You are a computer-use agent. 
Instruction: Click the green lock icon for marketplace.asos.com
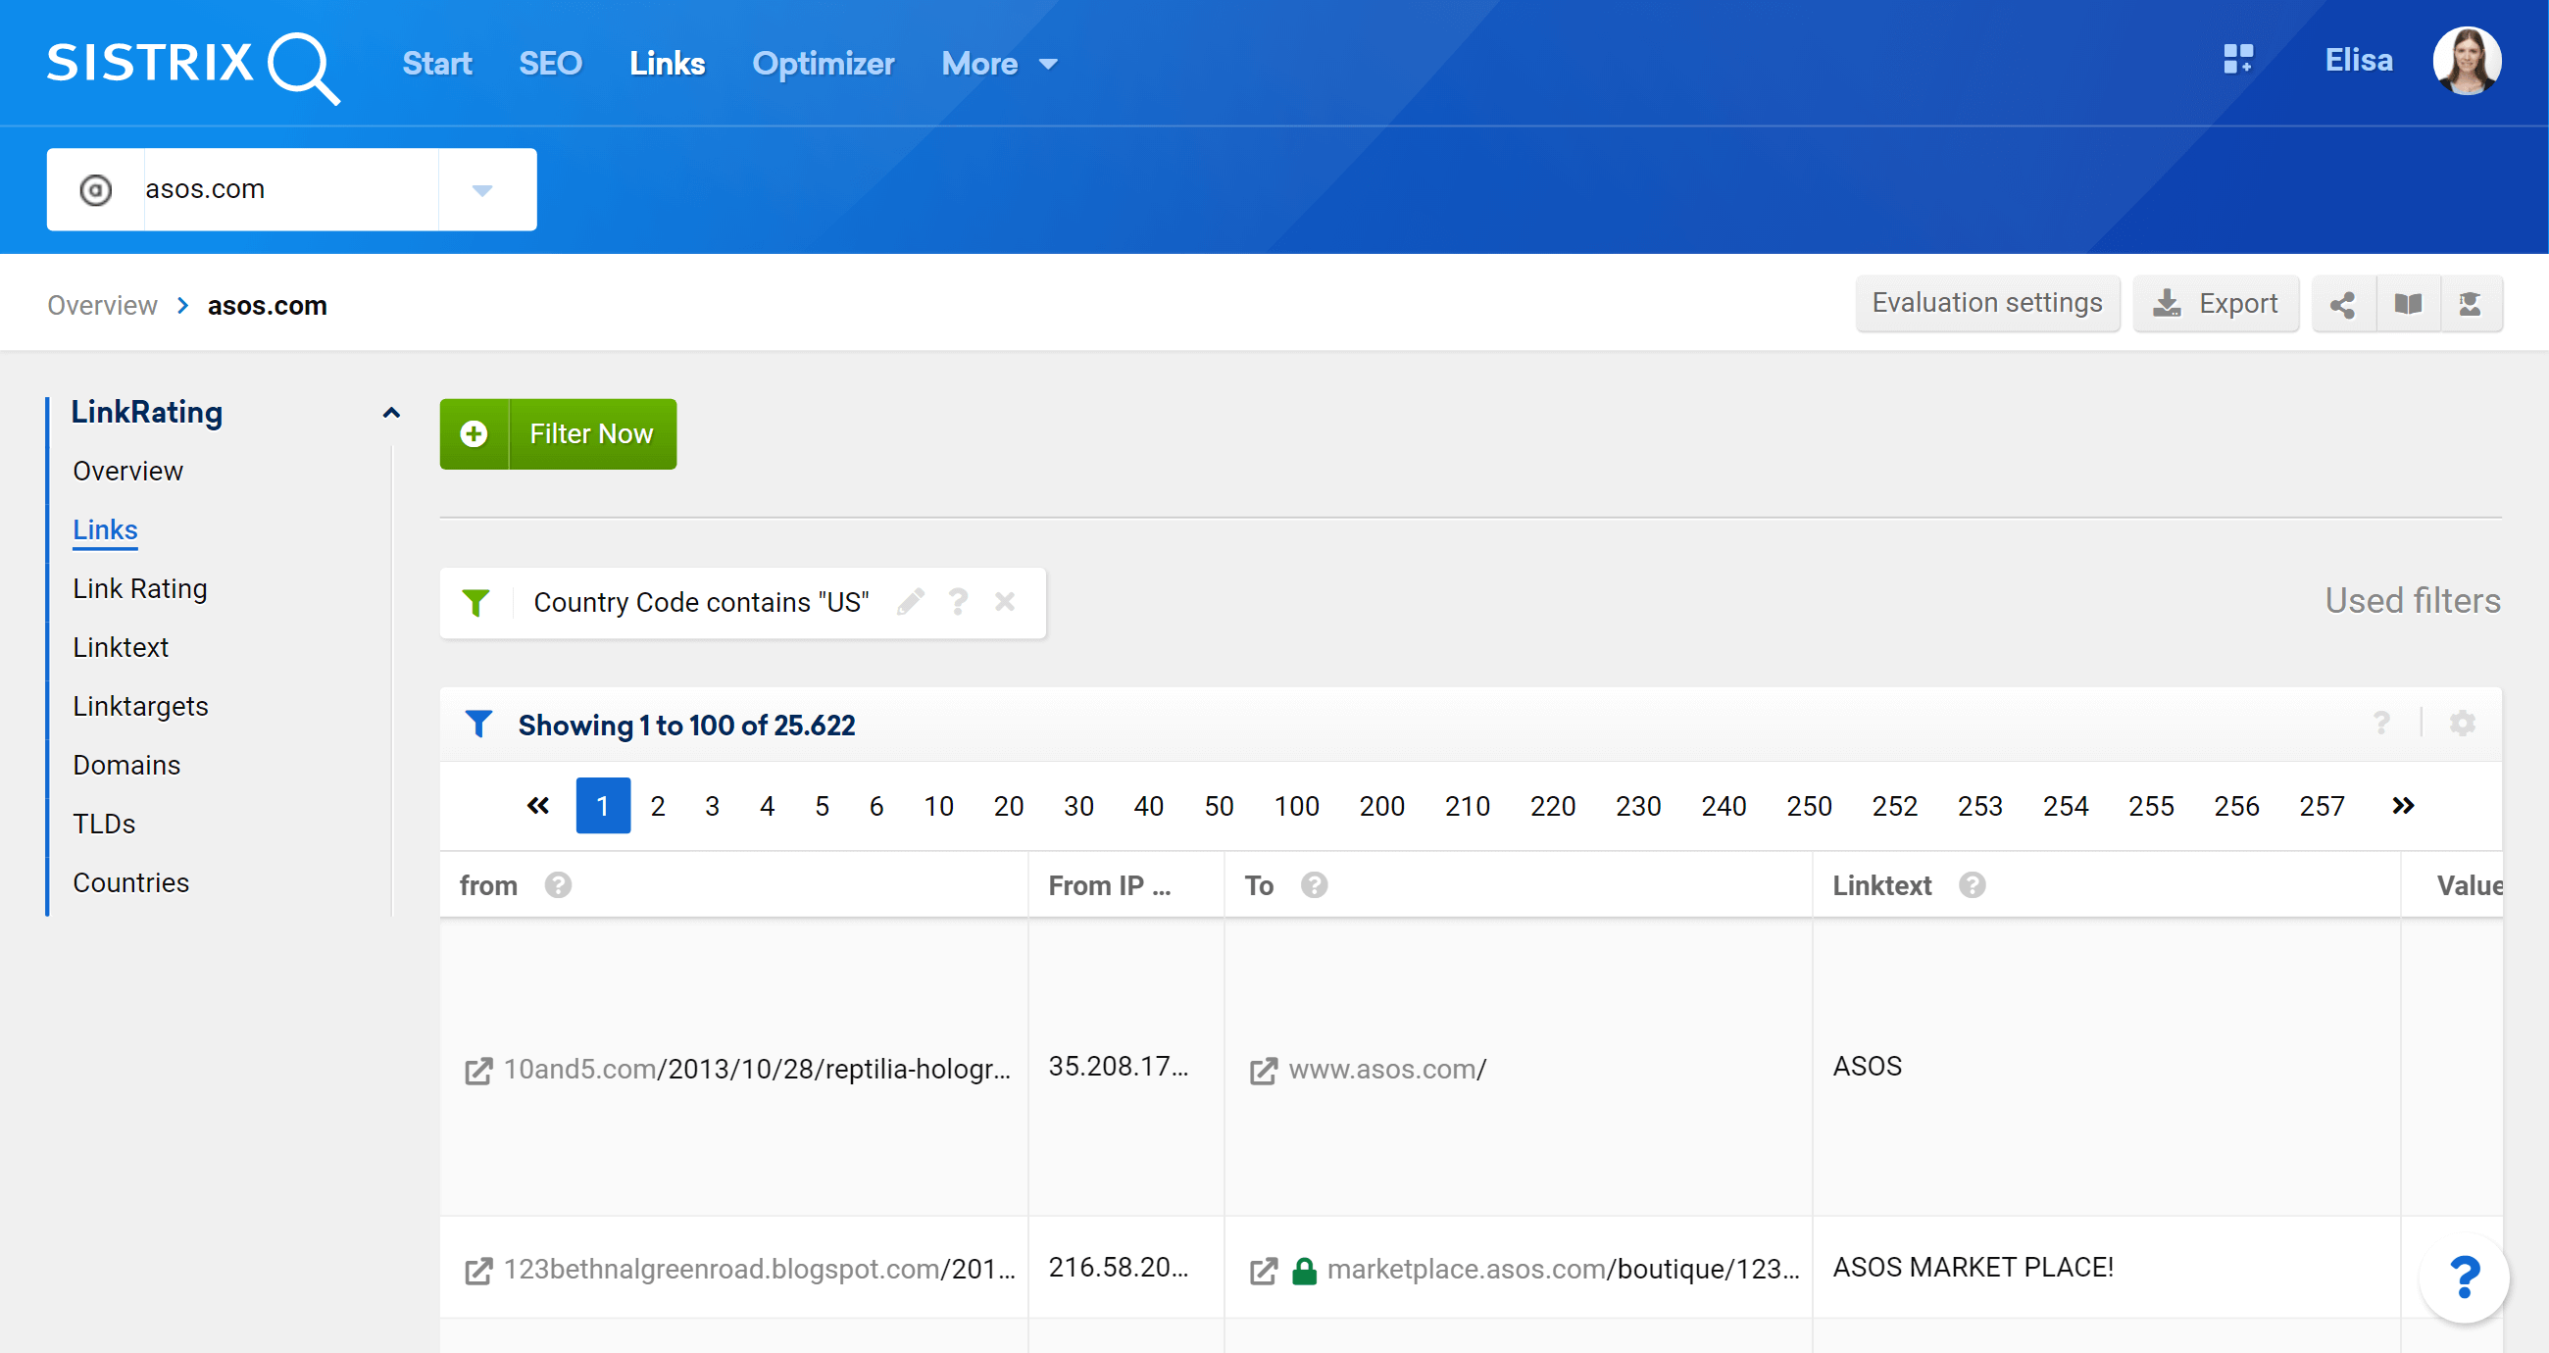(1304, 1271)
